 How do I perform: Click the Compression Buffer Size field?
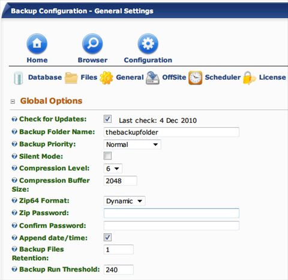[120, 181]
